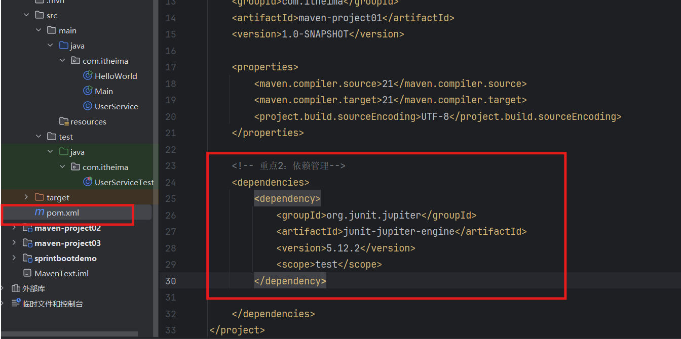Viewport: 681px width, 339px height.
Task: Collapse the test folder chevron
Action: 39,137
